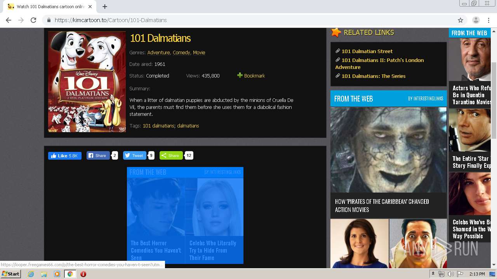Click the Facebook Share button
497x279 pixels.
click(98, 156)
